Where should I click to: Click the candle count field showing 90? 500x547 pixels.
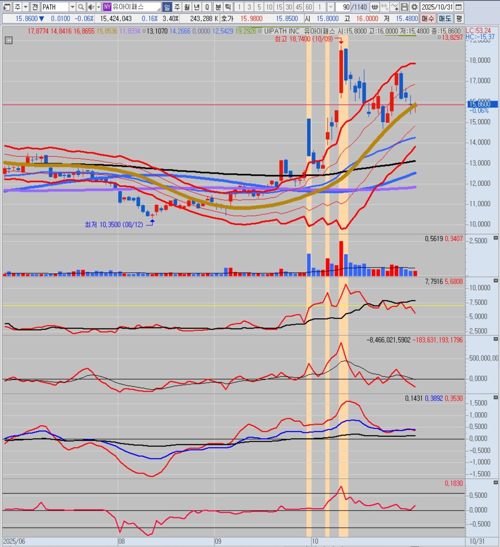click(x=343, y=7)
